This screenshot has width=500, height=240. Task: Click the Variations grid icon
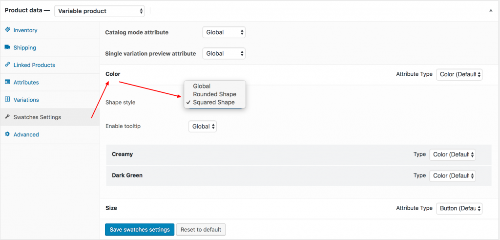point(7,100)
